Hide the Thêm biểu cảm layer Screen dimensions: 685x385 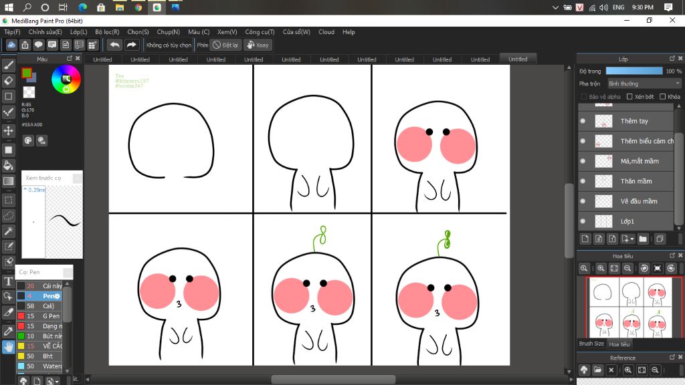[x=583, y=141]
